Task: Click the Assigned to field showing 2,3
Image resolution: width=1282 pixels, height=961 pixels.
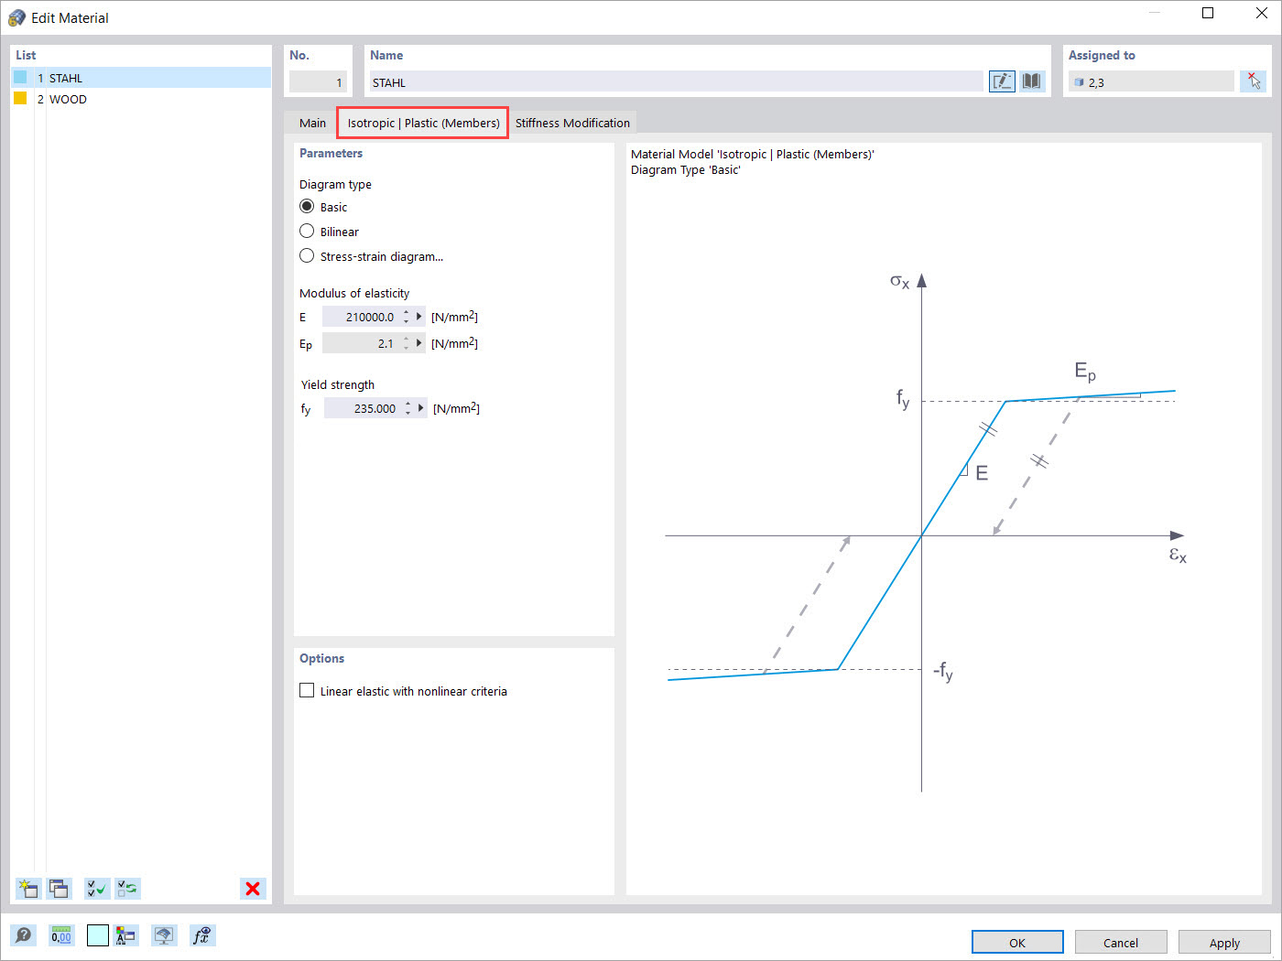Action: pyautogui.click(x=1150, y=82)
